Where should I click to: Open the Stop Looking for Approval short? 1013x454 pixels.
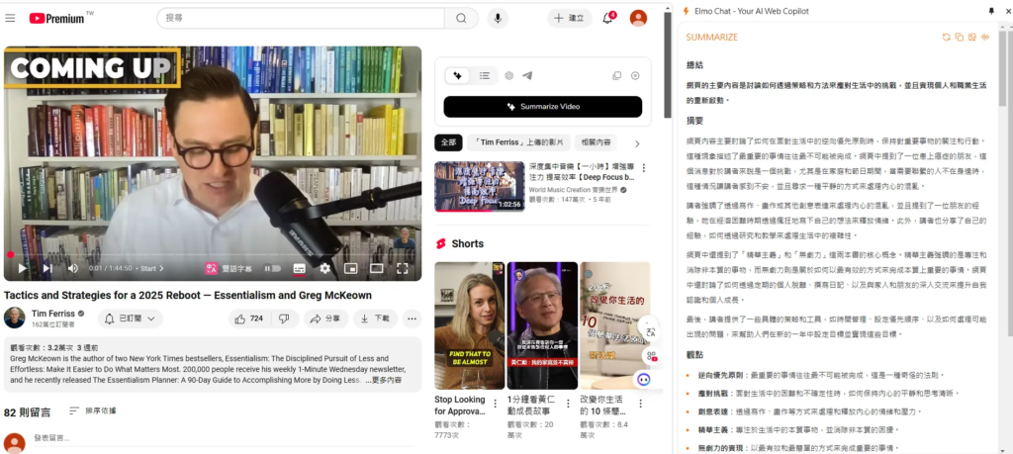(x=470, y=326)
